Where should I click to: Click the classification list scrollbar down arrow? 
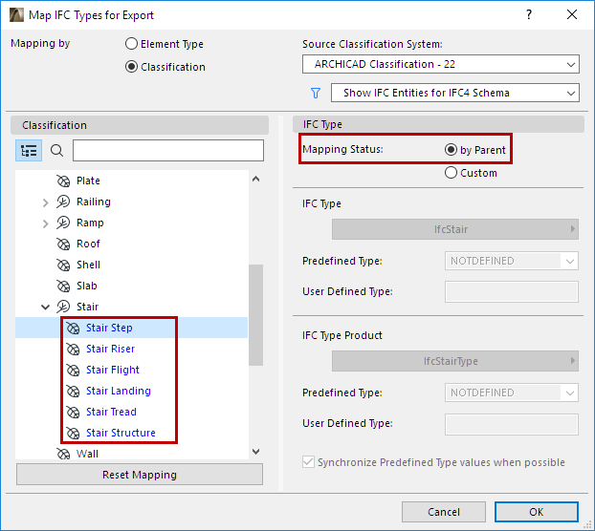(254, 451)
